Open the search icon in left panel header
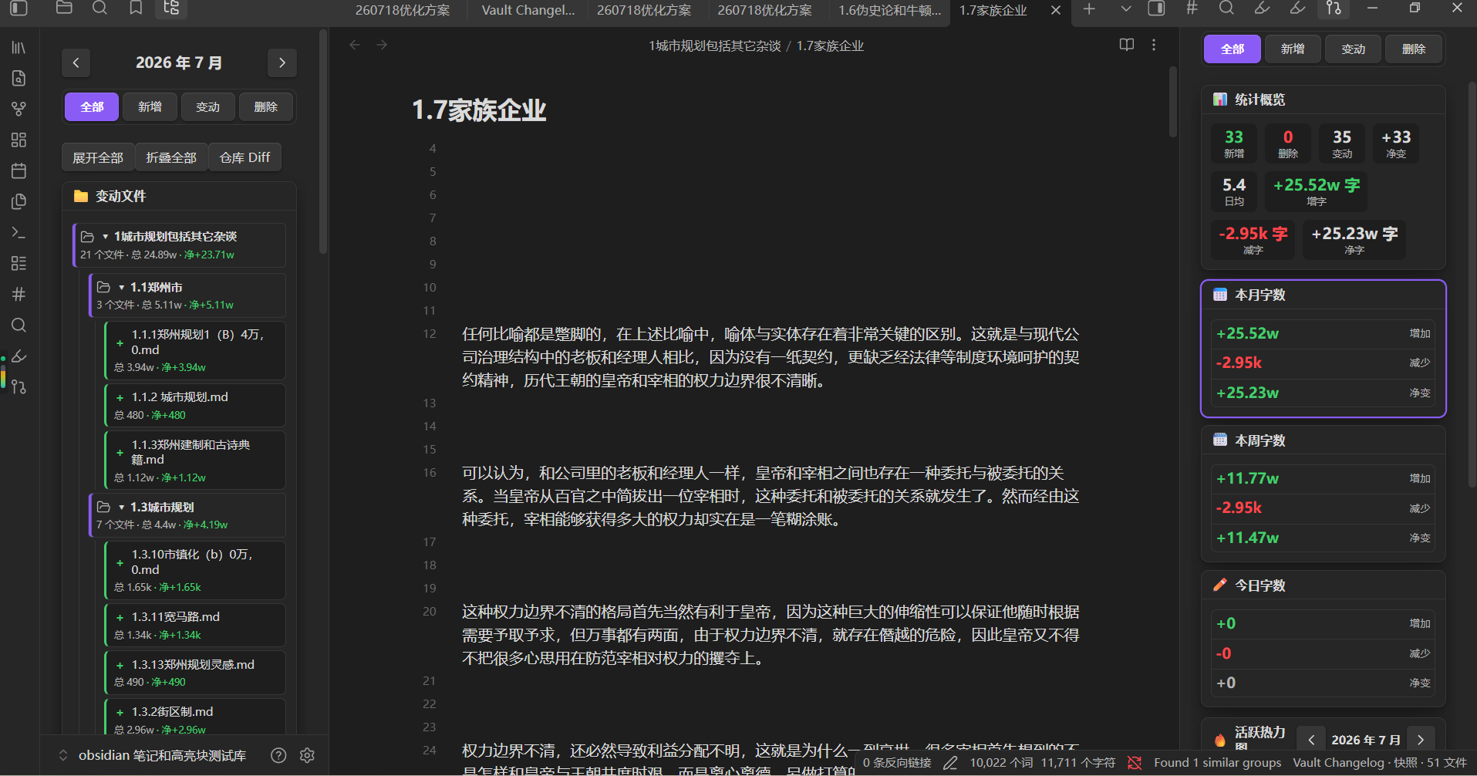 point(99,8)
